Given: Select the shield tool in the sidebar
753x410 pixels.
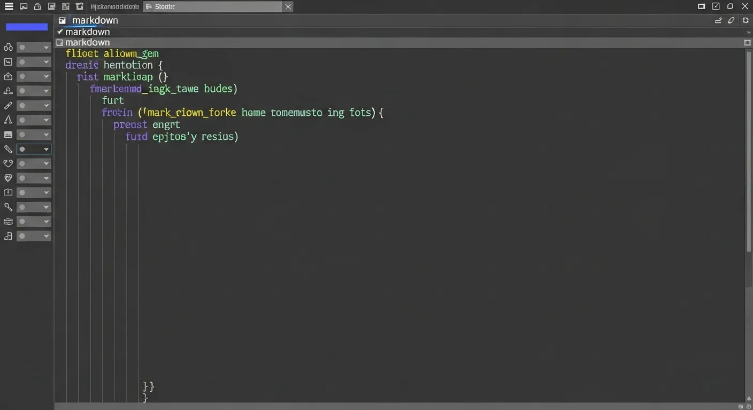Looking at the screenshot, I should (8, 178).
